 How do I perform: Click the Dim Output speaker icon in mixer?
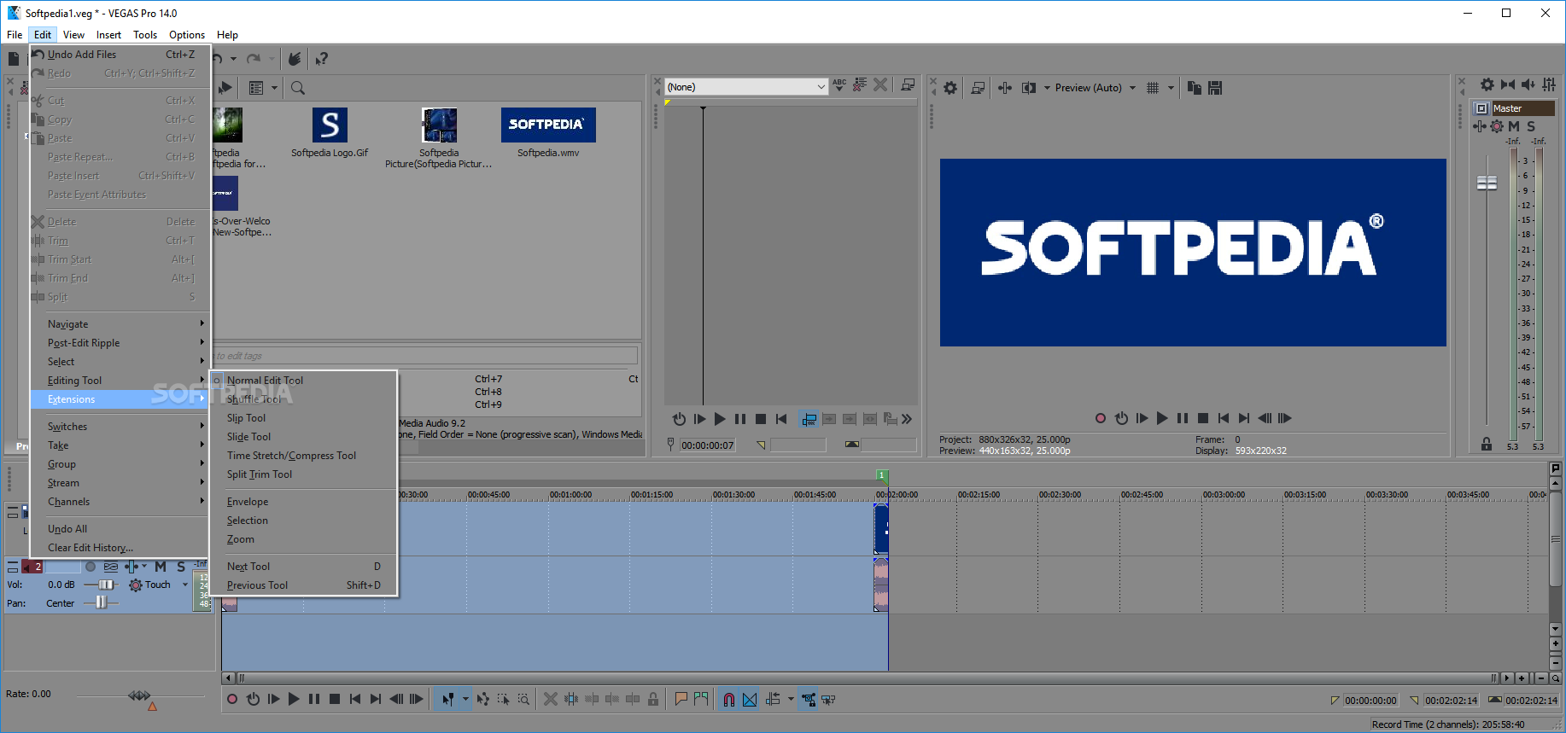[1528, 84]
